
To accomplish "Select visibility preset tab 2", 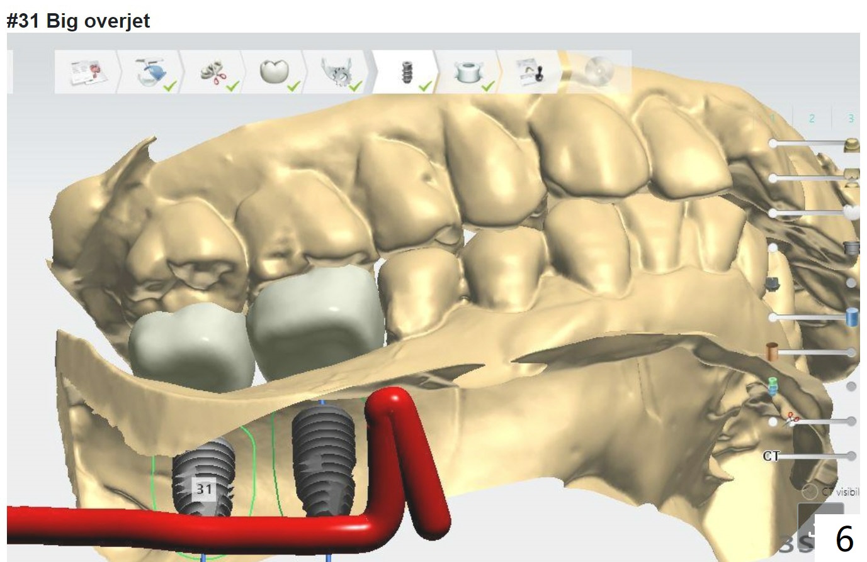I will click(x=812, y=118).
